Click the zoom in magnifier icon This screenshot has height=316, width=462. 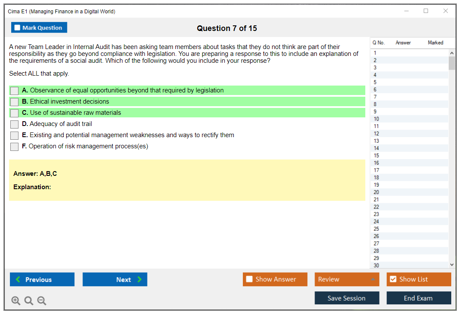point(16,301)
